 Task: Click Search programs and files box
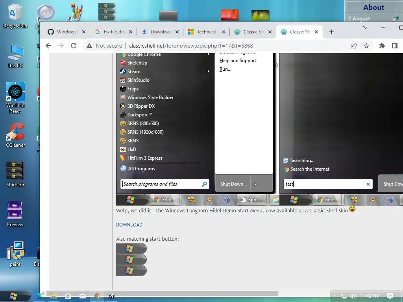click(x=165, y=184)
